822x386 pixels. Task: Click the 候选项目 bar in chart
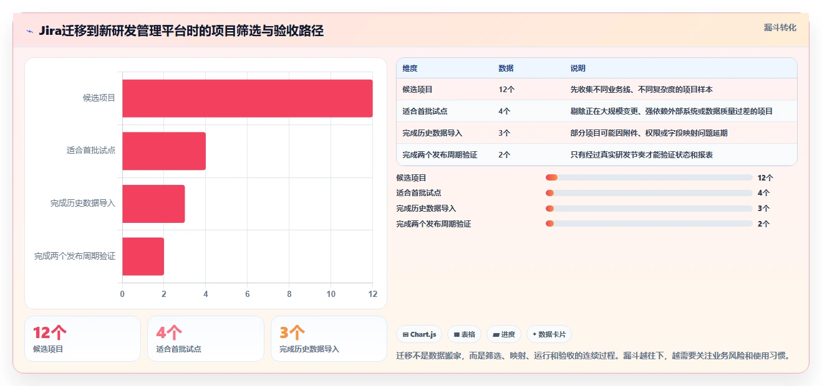click(x=248, y=98)
